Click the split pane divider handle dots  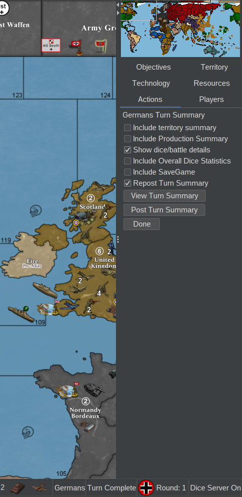tap(118, 239)
